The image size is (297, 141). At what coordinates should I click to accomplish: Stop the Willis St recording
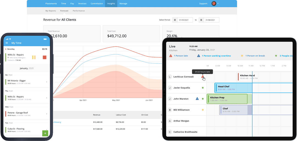[45, 57]
